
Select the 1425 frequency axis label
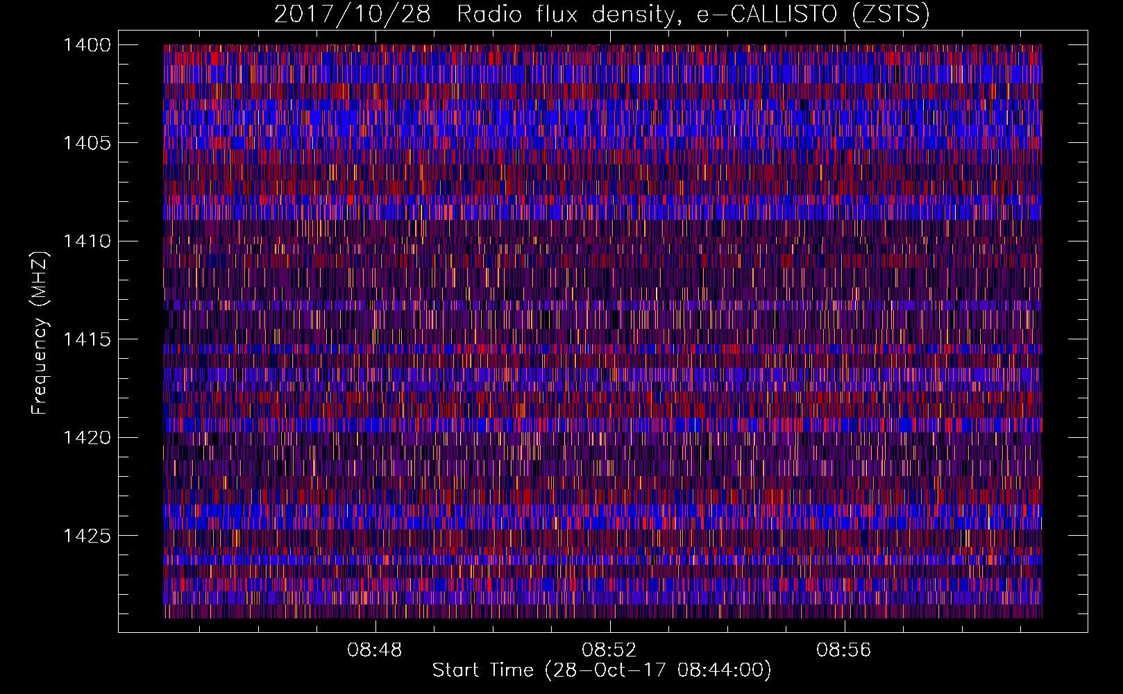pos(87,536)
